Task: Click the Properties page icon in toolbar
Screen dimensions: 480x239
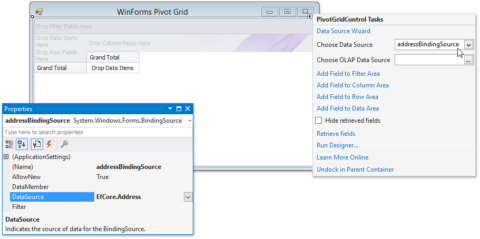Action: (x=37, y=144)
